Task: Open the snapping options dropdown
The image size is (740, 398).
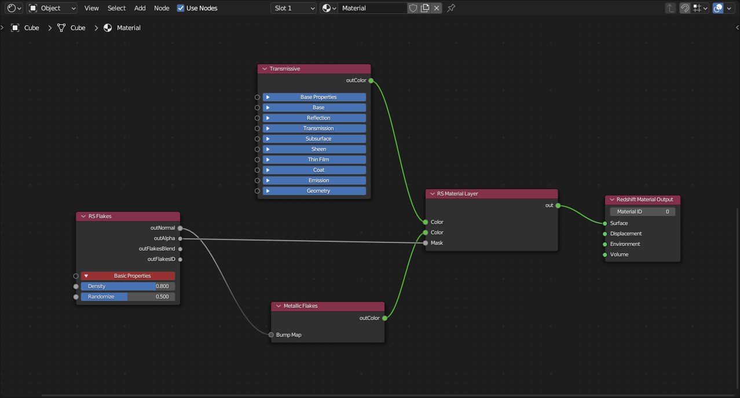Action: (x=701, y=8)
